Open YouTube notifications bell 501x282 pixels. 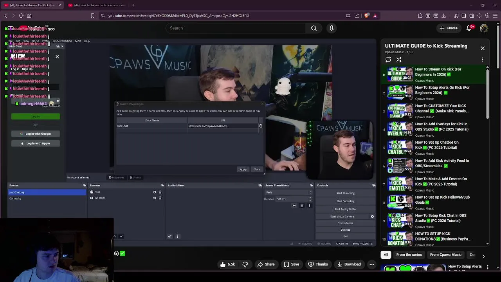click(x=469, y=28)
